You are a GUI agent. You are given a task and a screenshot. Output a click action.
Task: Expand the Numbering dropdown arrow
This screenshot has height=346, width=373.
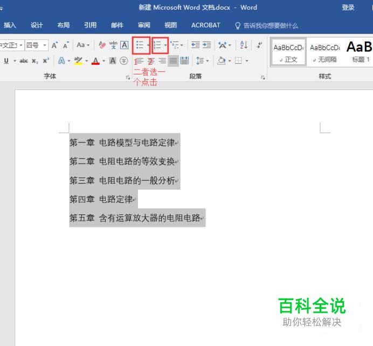165,45
